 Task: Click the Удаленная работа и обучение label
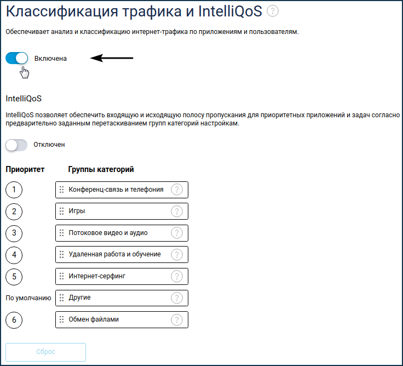click(x=114, y=254)
